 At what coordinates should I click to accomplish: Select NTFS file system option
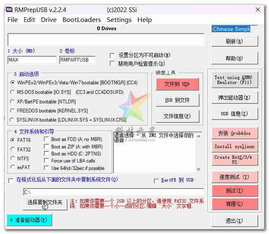point(13,158)
